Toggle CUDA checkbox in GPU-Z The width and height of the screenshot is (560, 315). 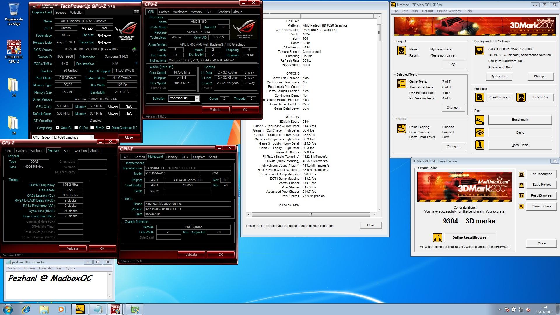(x=76, y=128)
